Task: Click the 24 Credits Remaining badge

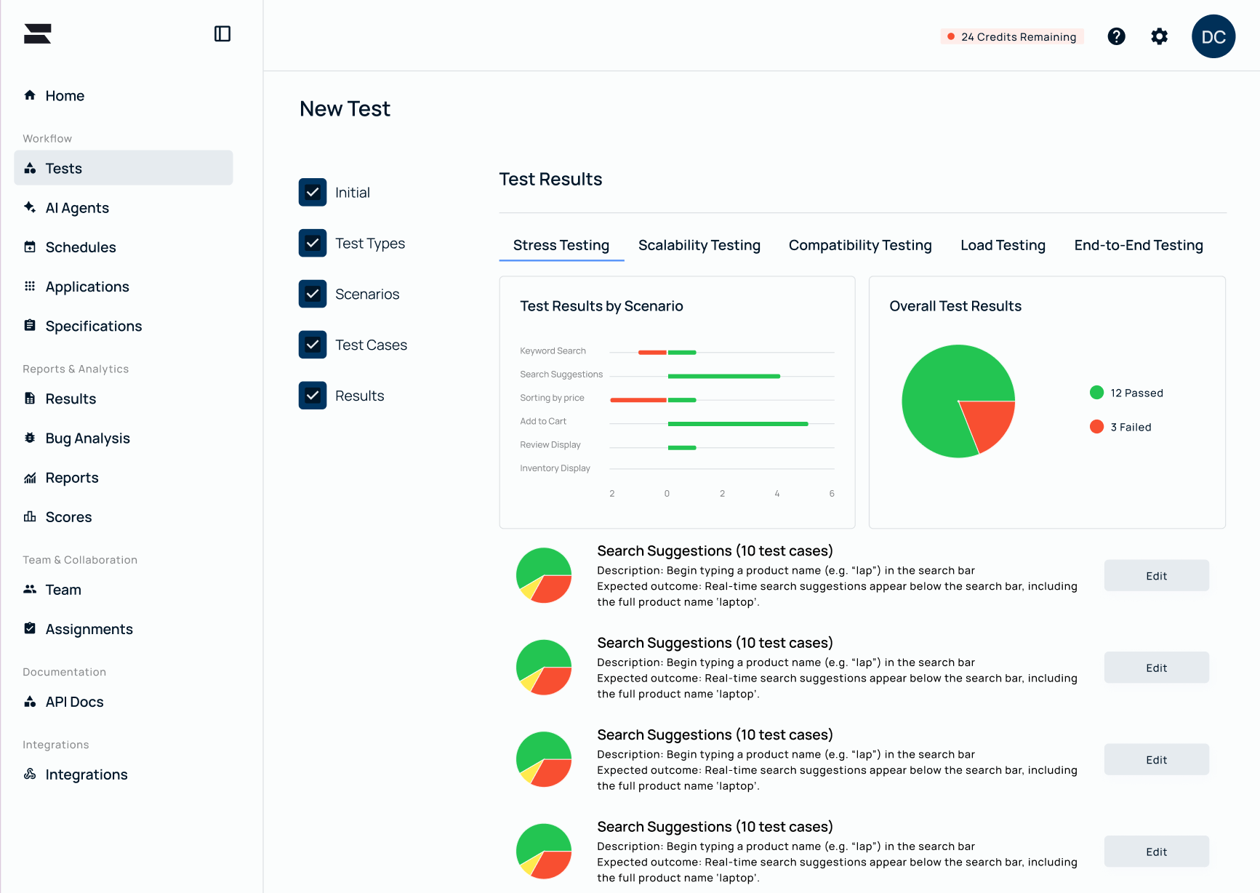Action: [x=1011, y=37]
